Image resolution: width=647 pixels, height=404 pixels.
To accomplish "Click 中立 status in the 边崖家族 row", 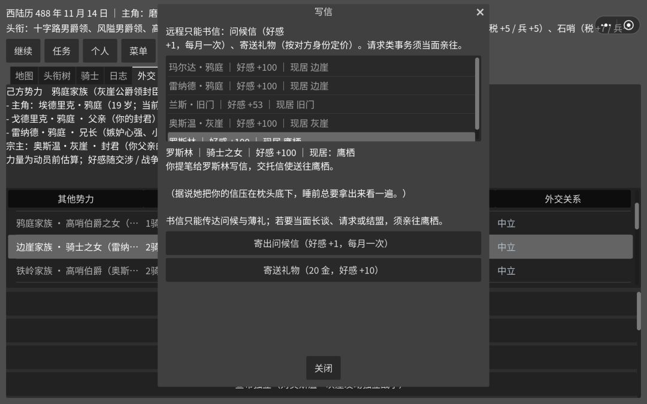I will [506, 247].
